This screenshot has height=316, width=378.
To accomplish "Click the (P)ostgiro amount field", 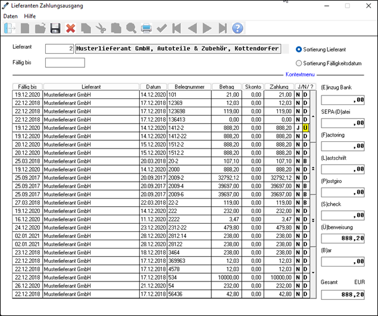I will pyautogui.click(x=342, y=193).
